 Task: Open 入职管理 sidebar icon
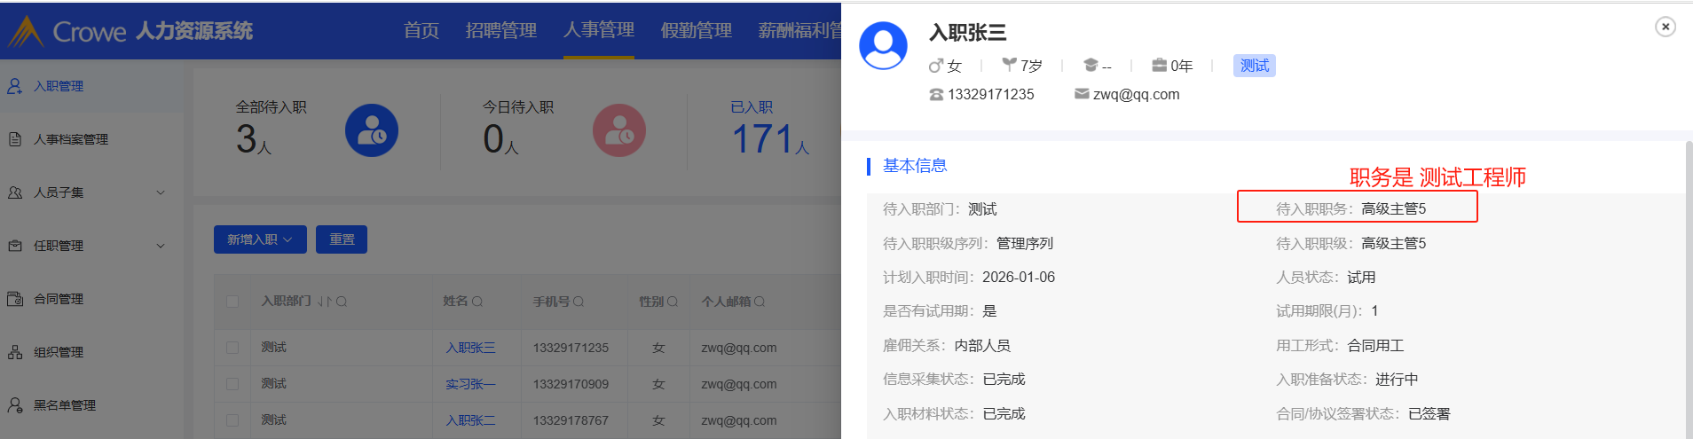pyautogui.click(x=15, y=86)
